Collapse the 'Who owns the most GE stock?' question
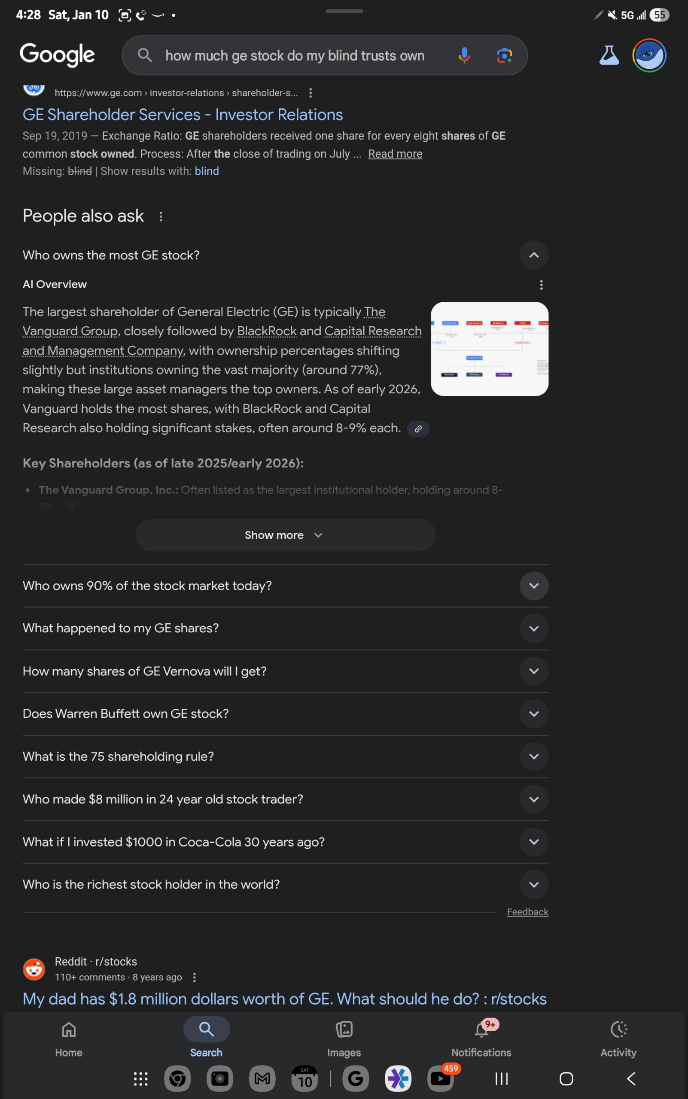Screen dimensions: 688x1099 [x=534, y=255]
